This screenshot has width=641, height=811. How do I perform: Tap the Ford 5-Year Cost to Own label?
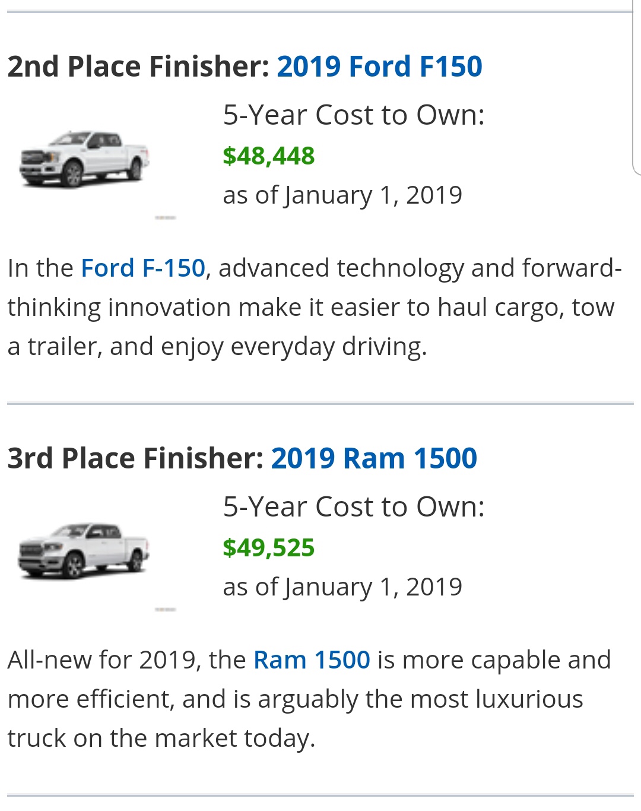[x=354, y=115]
